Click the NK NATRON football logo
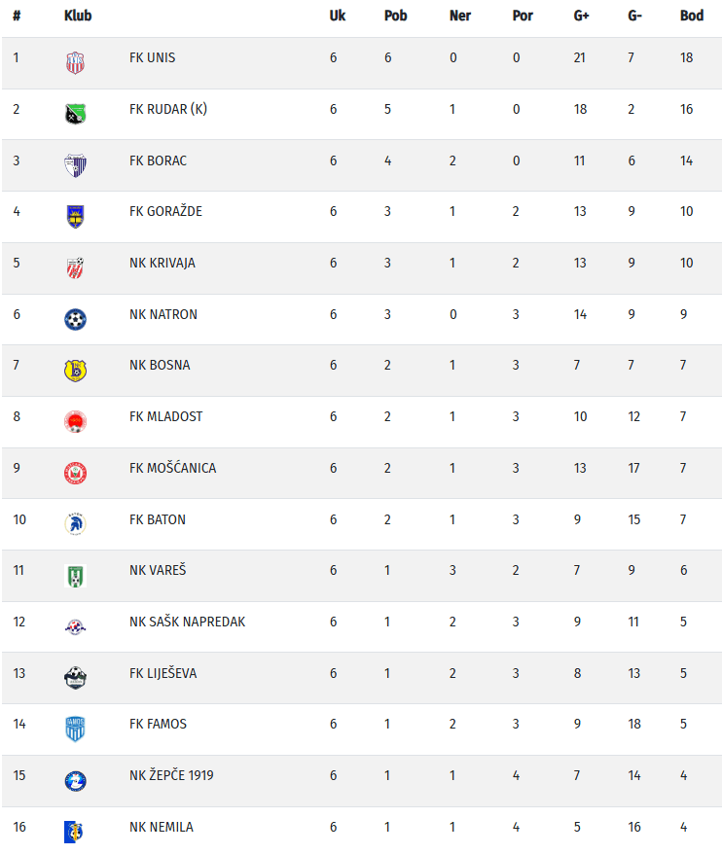The image size is (722, 854). pos(75,319)
